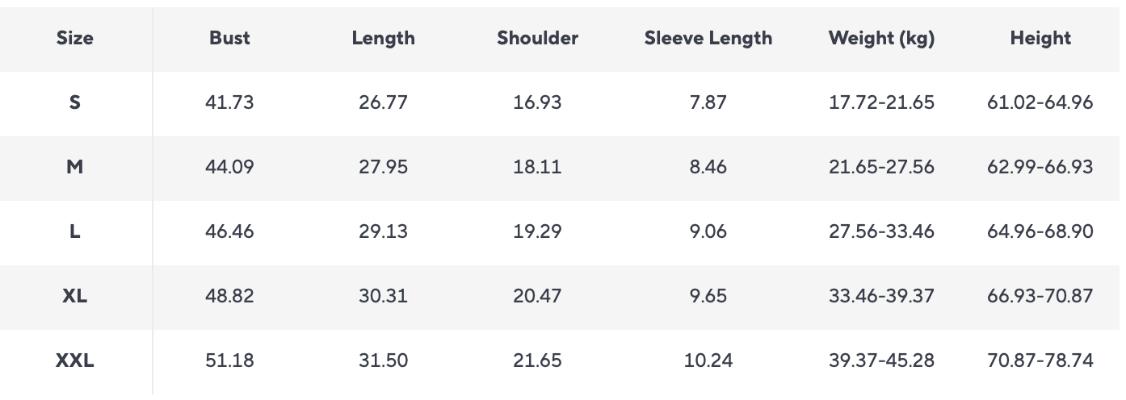Click the Length column header
The width and height of the screenshot is (1126, 400).
(x=383, y=38)
